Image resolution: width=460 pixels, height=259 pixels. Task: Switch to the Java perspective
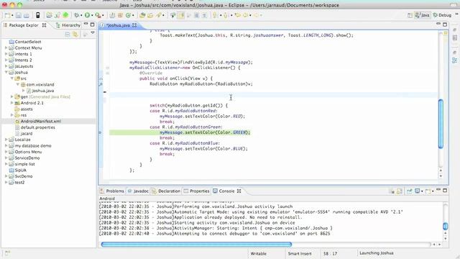coord(423,15)
